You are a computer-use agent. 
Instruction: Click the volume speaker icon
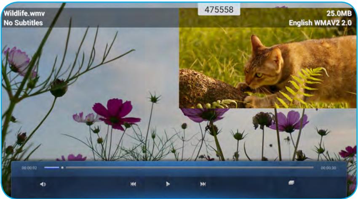coord(43,184)
